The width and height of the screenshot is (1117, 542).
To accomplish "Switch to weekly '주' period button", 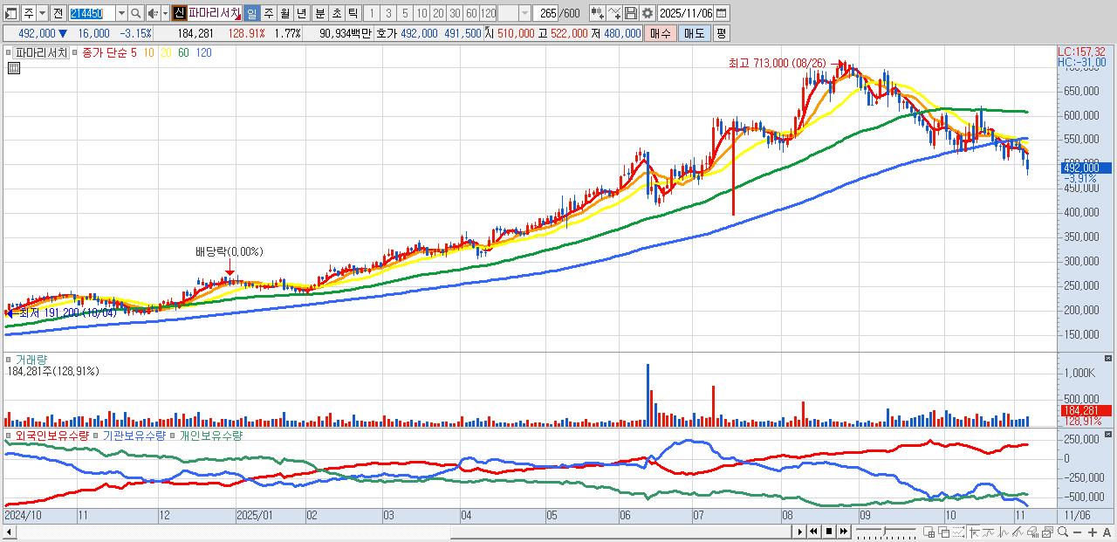I will tap(268, 13).
